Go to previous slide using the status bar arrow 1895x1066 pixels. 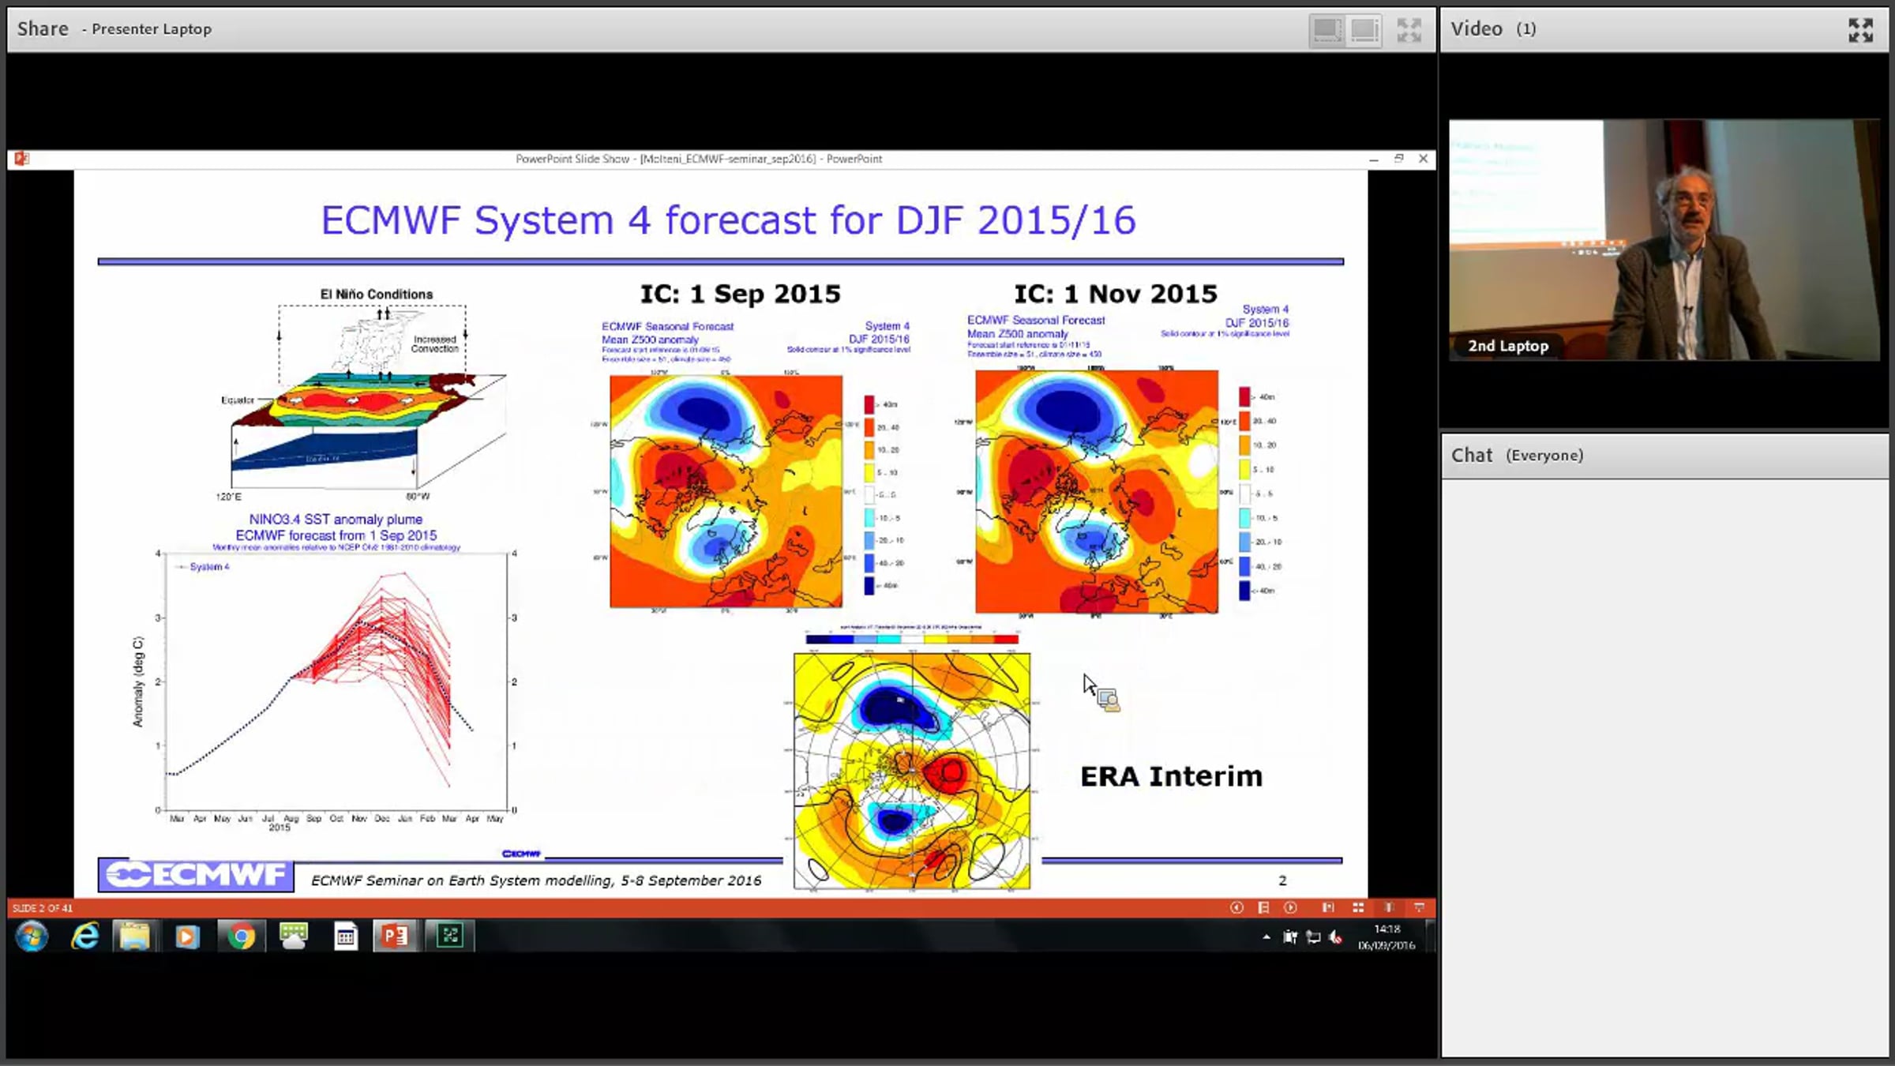pyautogui.click(x=1236, y=907)
